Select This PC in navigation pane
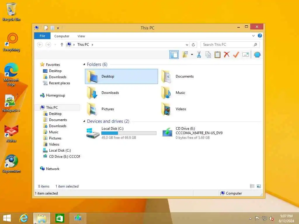This screenshot has width=299, height=224. tap(57, 107)
